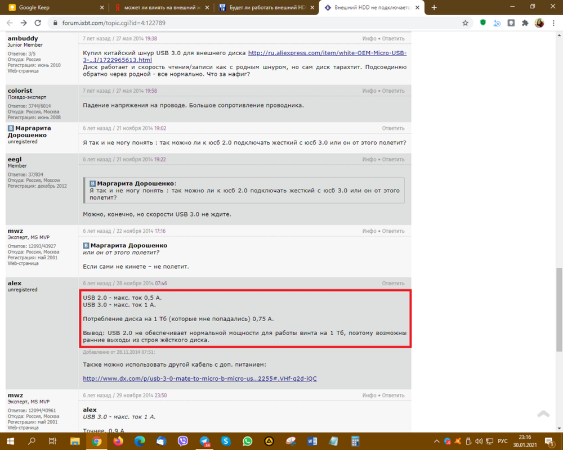This screenshot has height=450, width=563.
Task: Click Инфо in eegl's post
Action: coord(369,160)
